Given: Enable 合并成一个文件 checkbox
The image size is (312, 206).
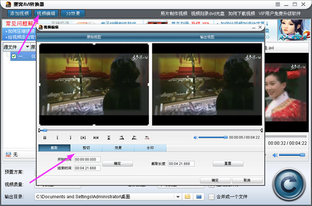Looking at the screenshot, I should 212,197.
